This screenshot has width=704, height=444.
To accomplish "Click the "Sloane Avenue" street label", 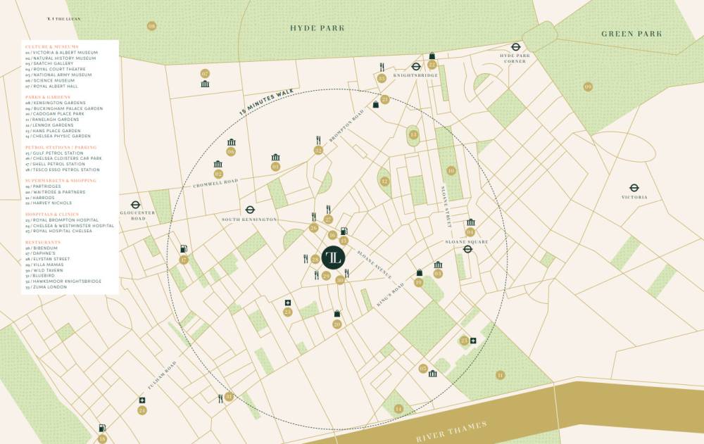I will coord(375,265).
